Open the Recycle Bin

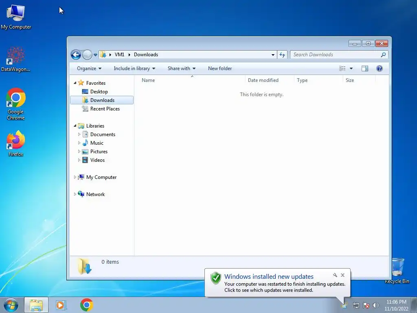[397, 271]
